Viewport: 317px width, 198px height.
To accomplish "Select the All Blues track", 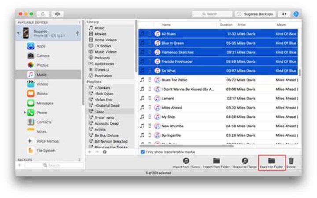I will (x=218, y=34).
